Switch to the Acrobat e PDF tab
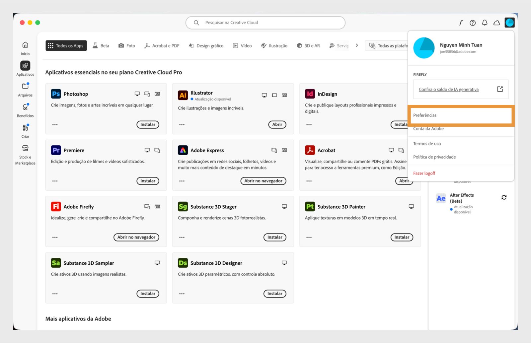 coord(162,45)
